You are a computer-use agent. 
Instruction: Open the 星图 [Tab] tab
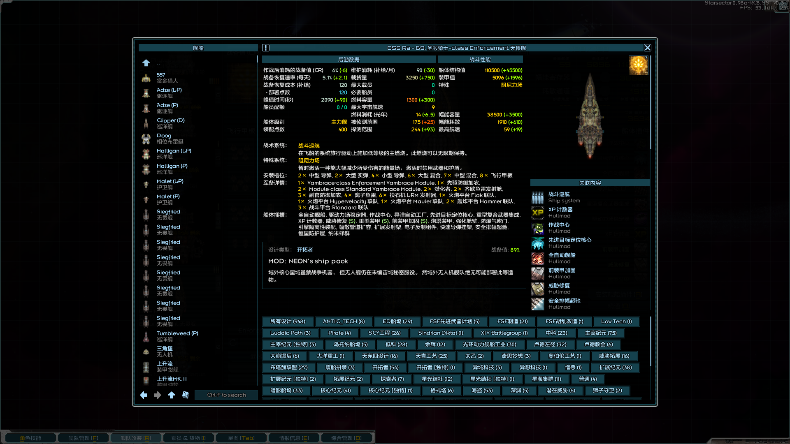pyautogui.click(x=241, y=438)
